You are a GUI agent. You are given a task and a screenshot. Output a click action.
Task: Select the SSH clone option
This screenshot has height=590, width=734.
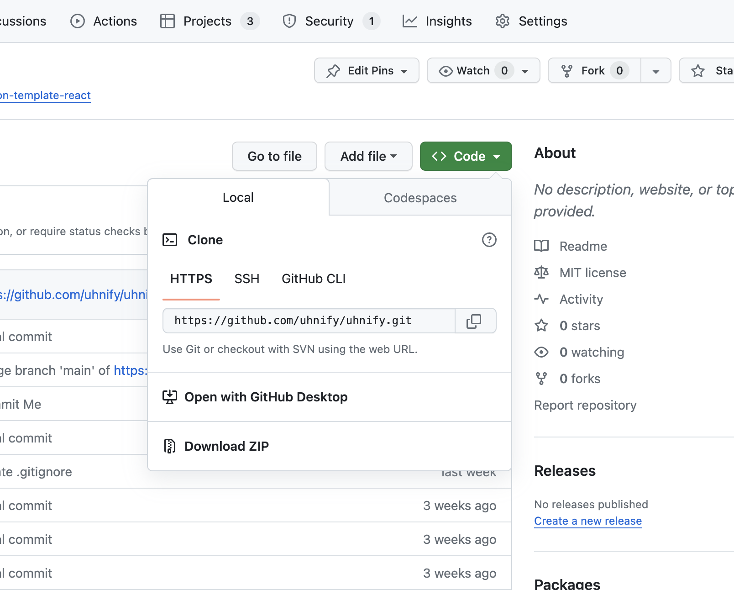pyautogui.click(x=247, y=279)
